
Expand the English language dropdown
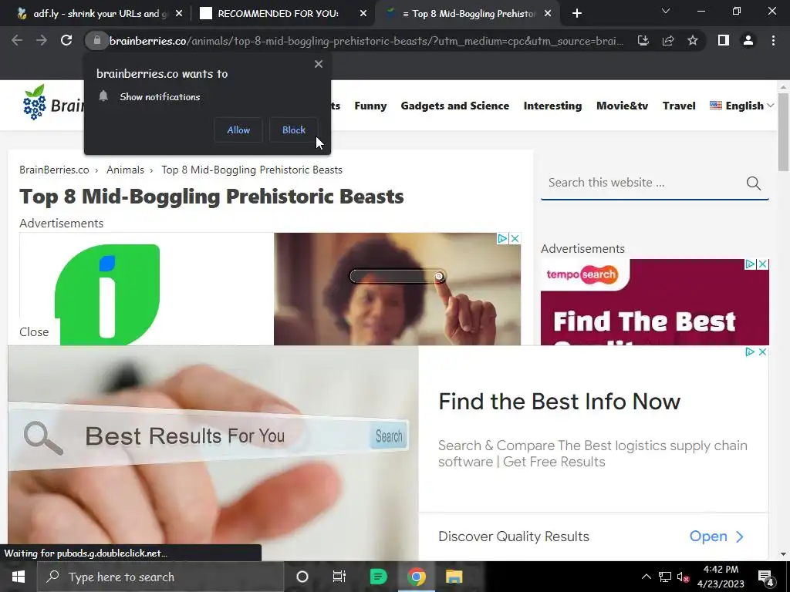click(x=741, y=106)
